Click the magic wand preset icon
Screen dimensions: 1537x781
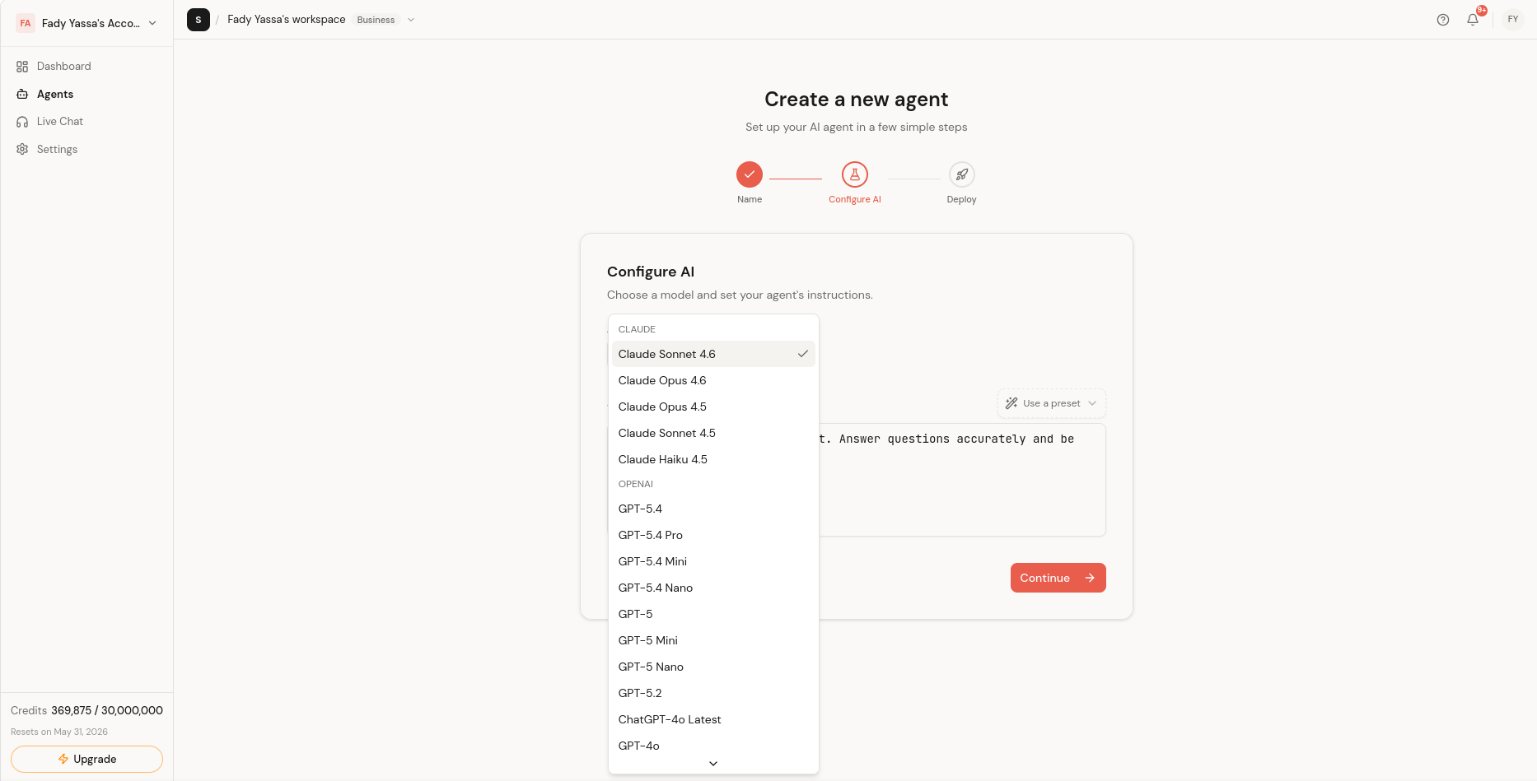coord(1011,403)
